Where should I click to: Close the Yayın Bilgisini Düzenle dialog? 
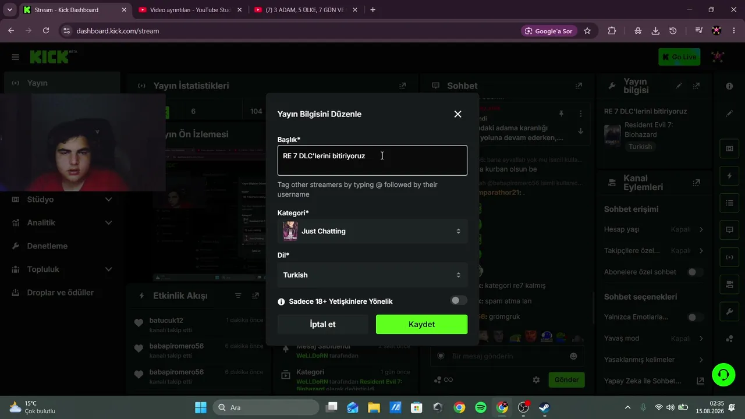[x=457, y=114]
